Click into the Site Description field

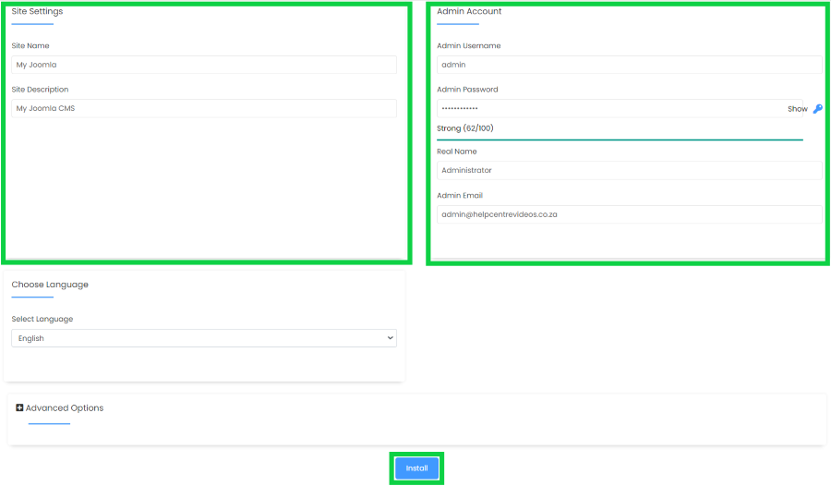[x=204, y=108]
